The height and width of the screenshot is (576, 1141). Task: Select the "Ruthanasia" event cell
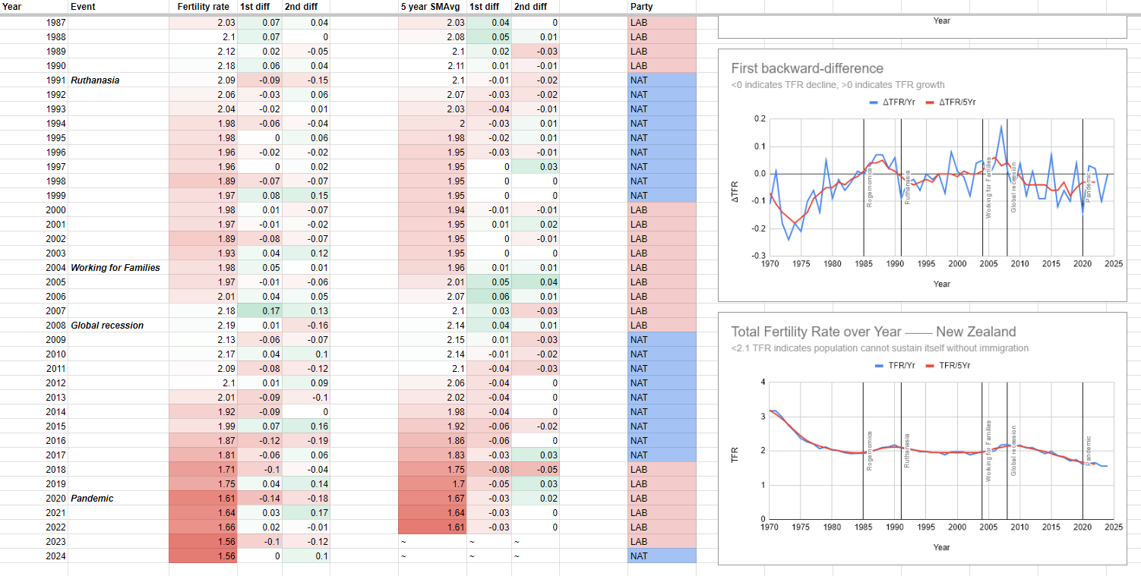coord(118,80)
